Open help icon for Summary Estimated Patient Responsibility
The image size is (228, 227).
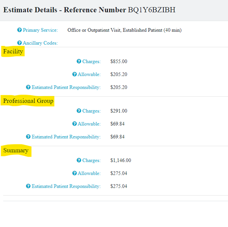(28, 186)
